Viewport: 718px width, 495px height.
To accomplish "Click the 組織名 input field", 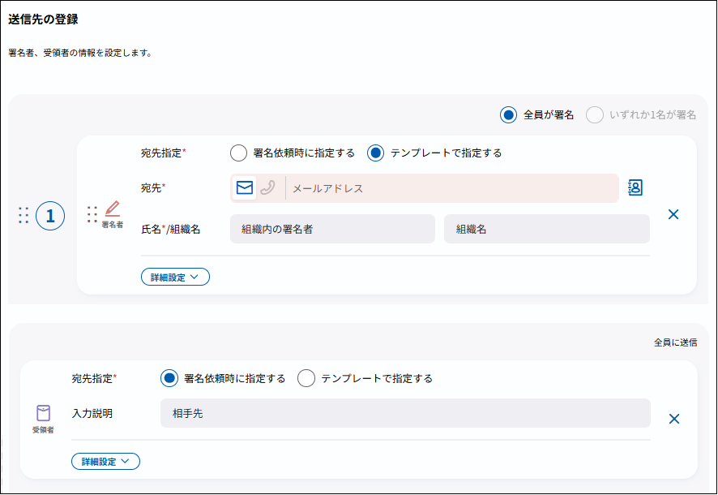I will pyautogui.click(x=546, y=229).
